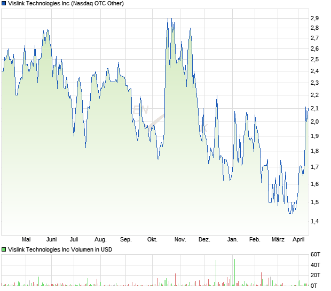Screen dimensions: 331x291
Task: Click the 1,6 price axis value
Action: [x=314, y=184]
